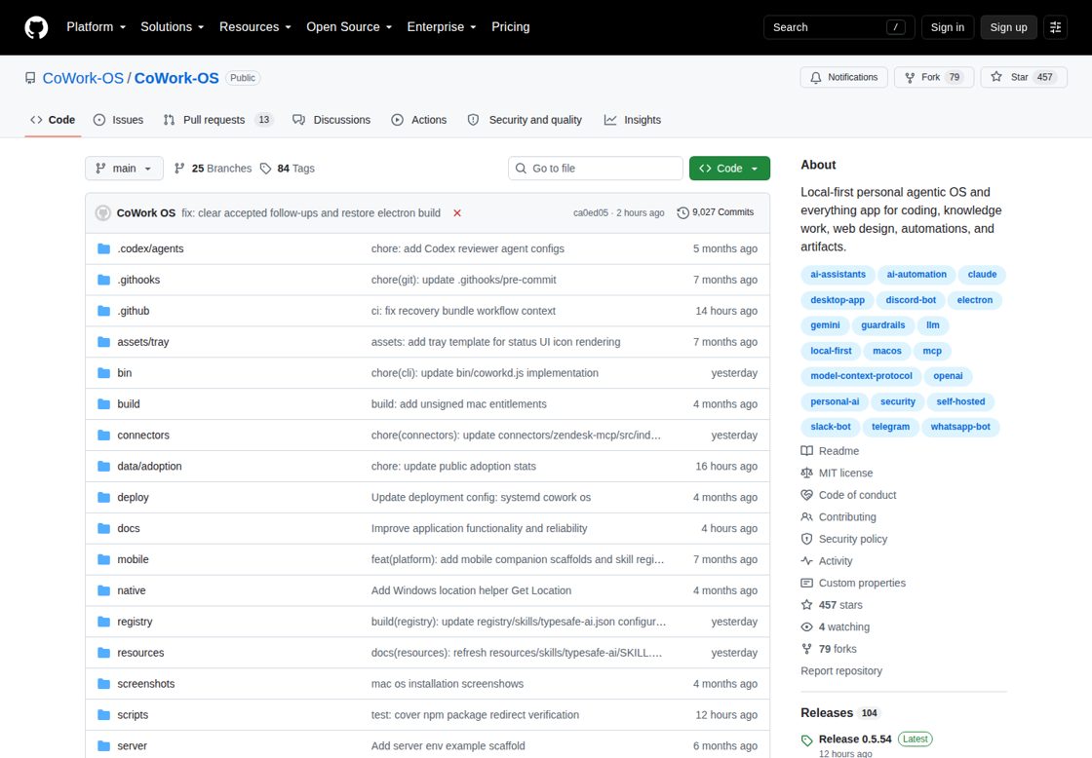Click the header Search box
This screenshot has height=758, width=1092.
(838, 27)
